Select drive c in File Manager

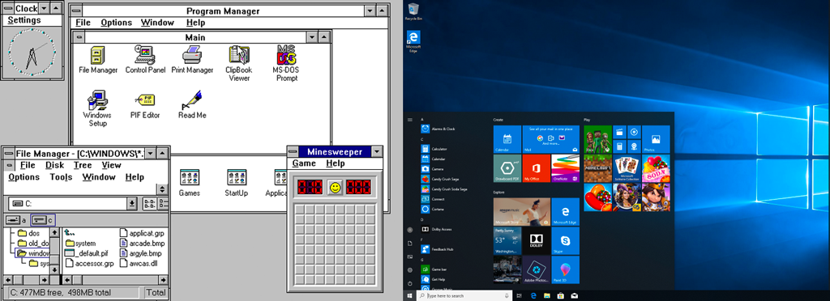[43, 219]
